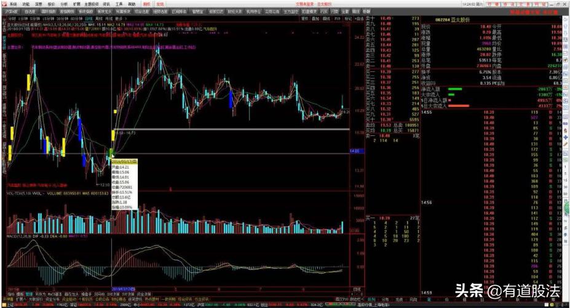Open the 分析 menu

click(x=64, y=4)
